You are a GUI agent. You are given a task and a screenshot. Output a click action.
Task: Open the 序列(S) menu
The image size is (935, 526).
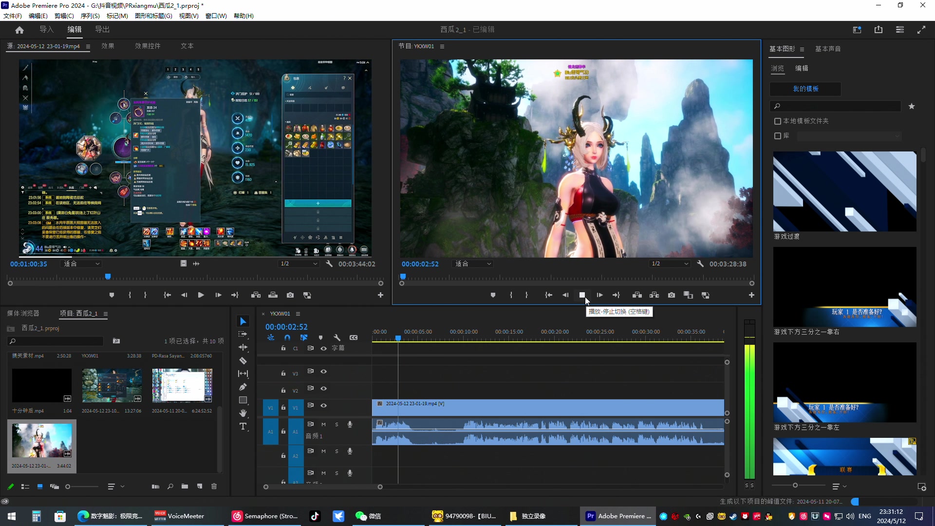[90, 16]
